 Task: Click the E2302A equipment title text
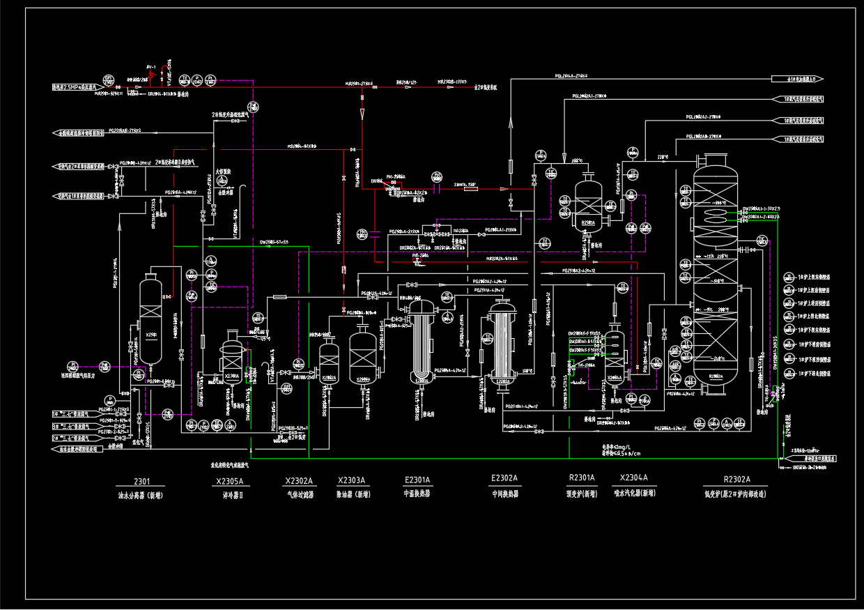(504, 478)
